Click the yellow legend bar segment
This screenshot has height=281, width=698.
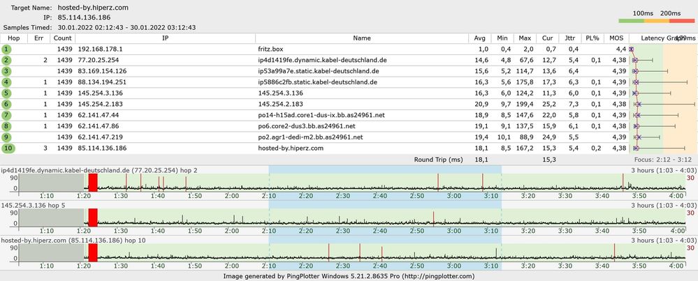[x=655, y=21]
